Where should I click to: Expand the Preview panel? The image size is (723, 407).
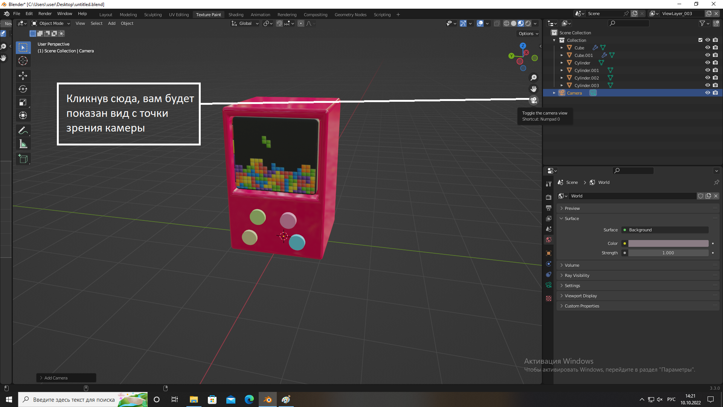(638, 208)
